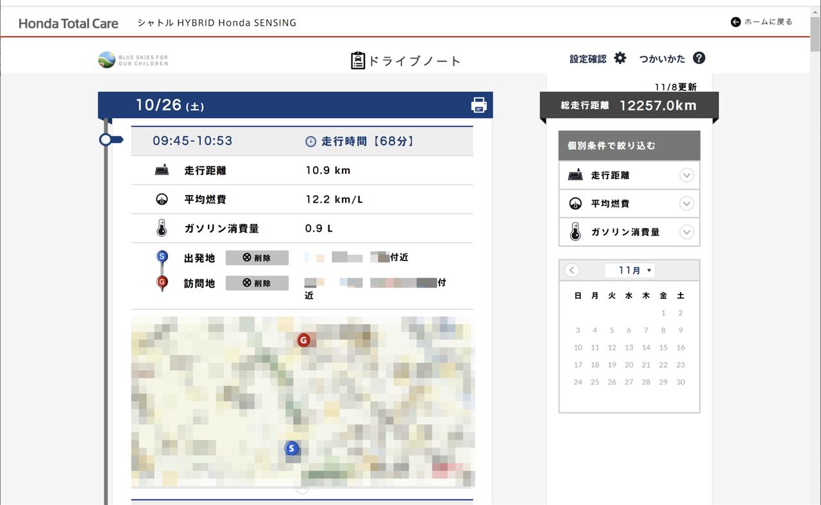Click the gasoline consumption icon in trip details
This screenshot has width=821, height=505.
coord(162,228)
